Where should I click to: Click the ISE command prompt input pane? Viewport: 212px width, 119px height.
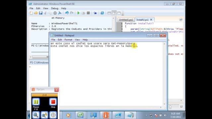(39, 76)
